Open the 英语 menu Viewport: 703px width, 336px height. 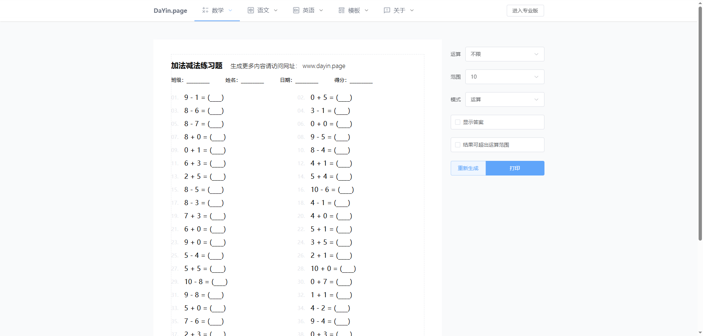(x=308, y=10)
